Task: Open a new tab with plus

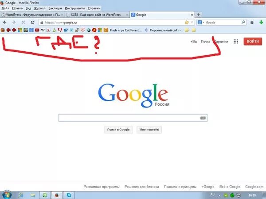Action: pyautogui.click(x=198, y=15)
